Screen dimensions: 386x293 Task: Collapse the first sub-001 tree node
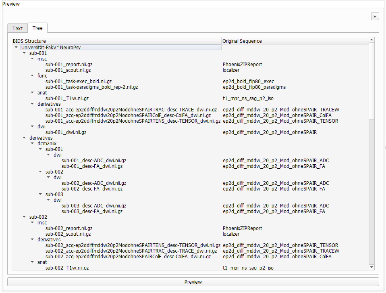[24, 53]
